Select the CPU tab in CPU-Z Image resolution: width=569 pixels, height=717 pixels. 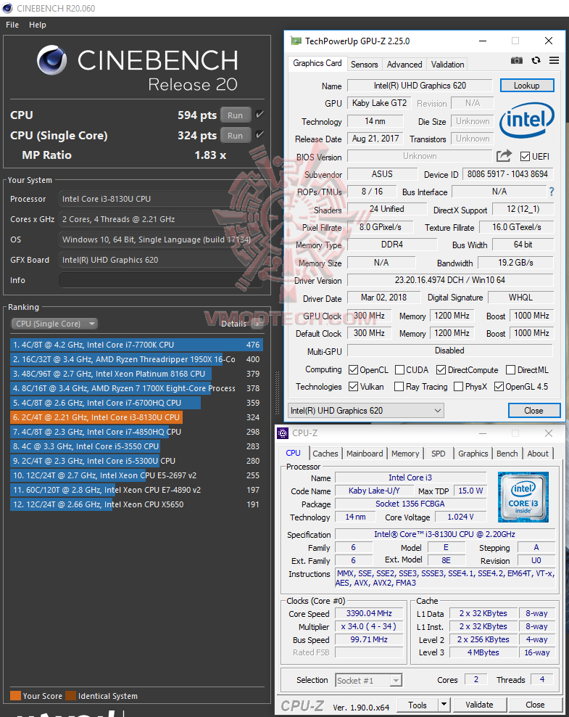[x=293, y=453]
